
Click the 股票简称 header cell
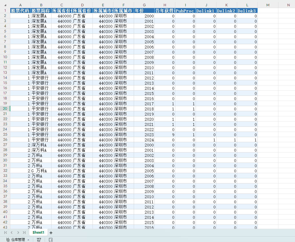click(x=41, y=11)
